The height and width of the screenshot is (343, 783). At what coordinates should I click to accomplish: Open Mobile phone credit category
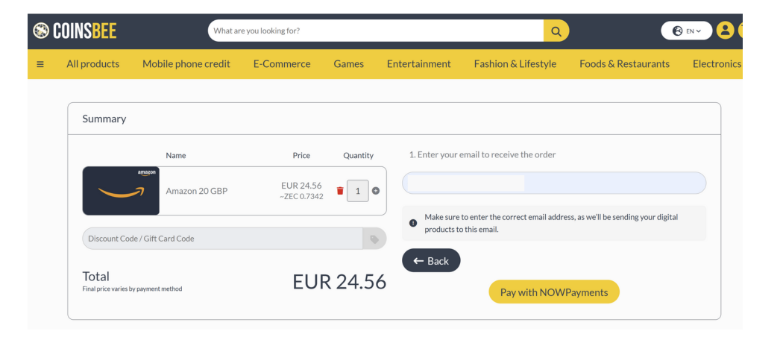coord(186,64)
